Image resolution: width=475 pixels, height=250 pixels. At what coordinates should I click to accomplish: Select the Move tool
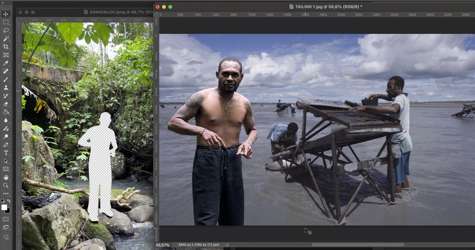(x=6, y=14)
